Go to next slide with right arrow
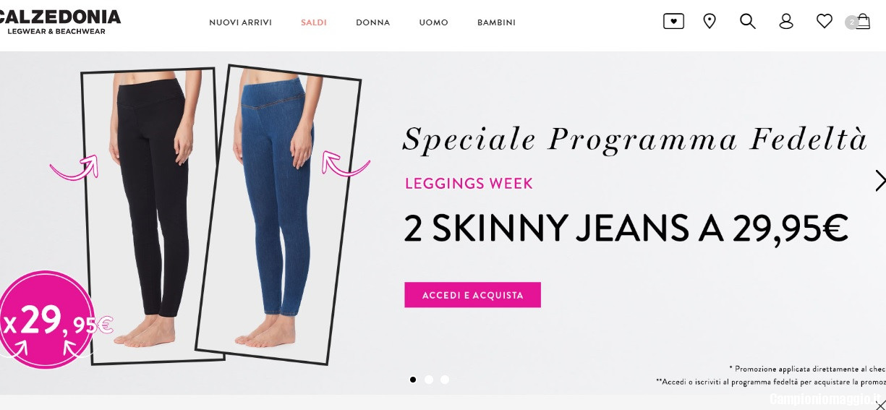Screen dimensions: 886x410 [879, 180]
